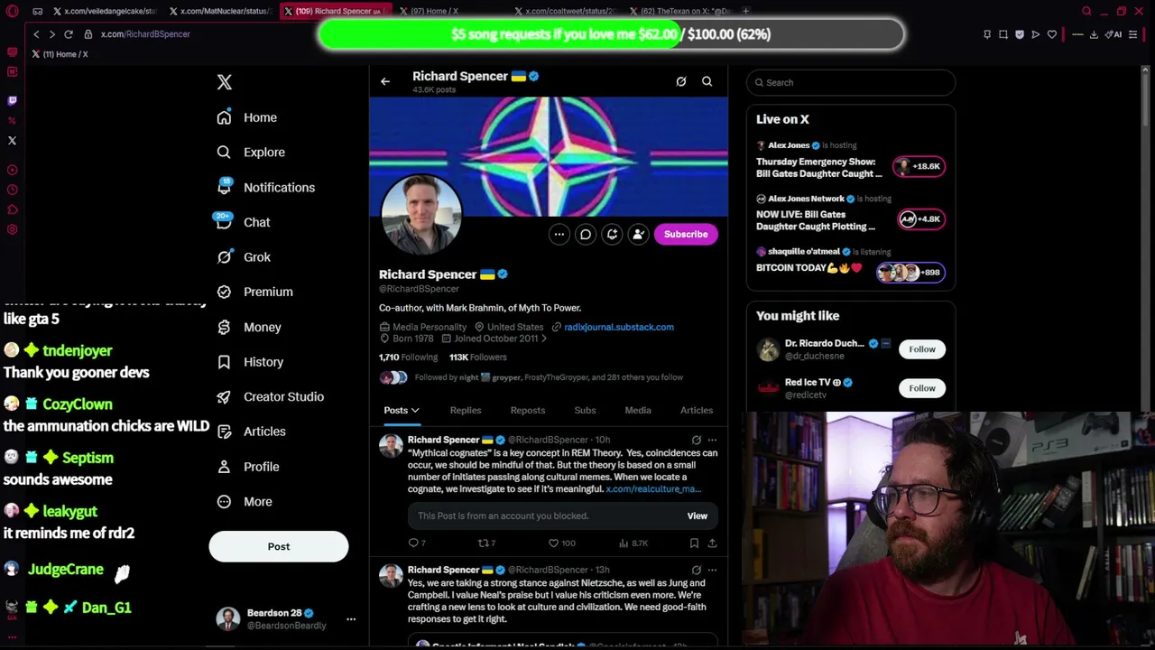The width and height of the screenshot is (1155, 650).
Task: Join Alex Jones Thursday Emergency Show
Action: 919,166
